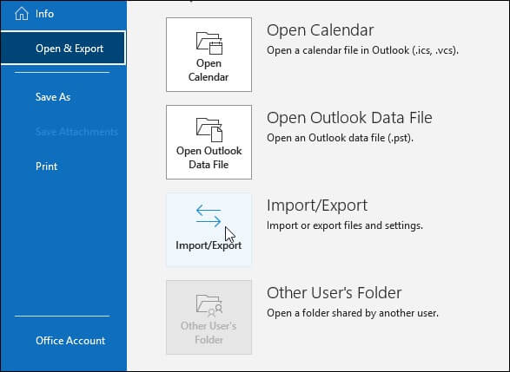This screenshot has width=510, height=372.
Task: Select the Open & Export tab
Action: (x=63, y=49)
